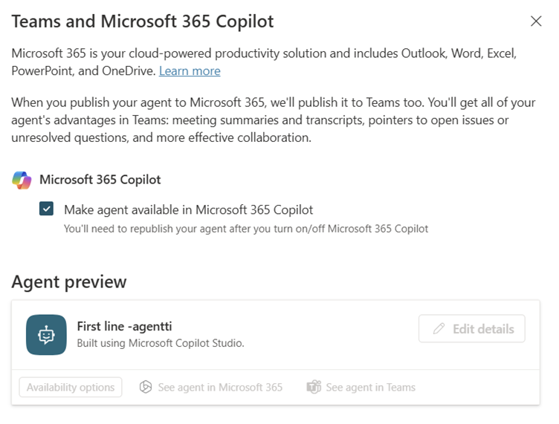
Task: Close the Teams and Microsoft 365 Copilot panel
Action: [x=536, y=22]
